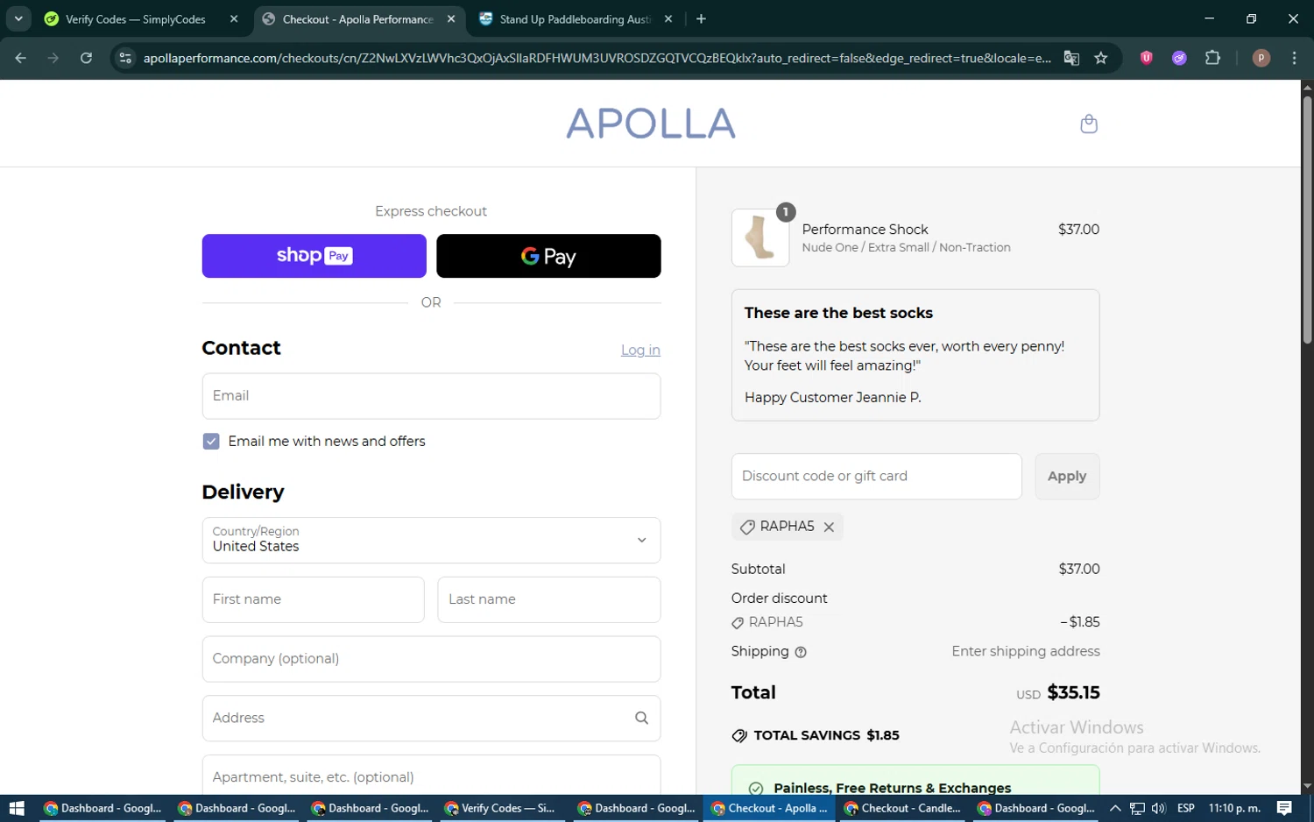This screenshot has width=1314, height=822.
Task: Click the translate page icon
Action: coord(1071,58)
